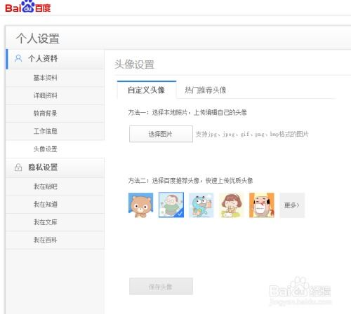Switch to the 自定义头像 tab
Screen dimensions: 351x314
[147, 90]
